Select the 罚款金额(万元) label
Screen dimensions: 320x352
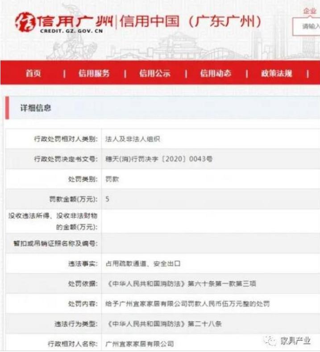(74, 199)
